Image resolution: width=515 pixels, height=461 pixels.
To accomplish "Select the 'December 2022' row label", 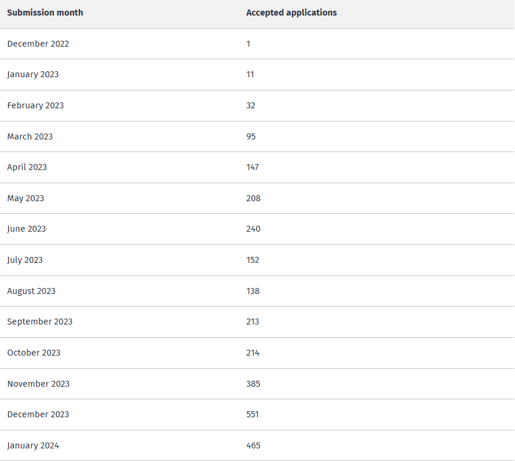I will click(38, 44).
